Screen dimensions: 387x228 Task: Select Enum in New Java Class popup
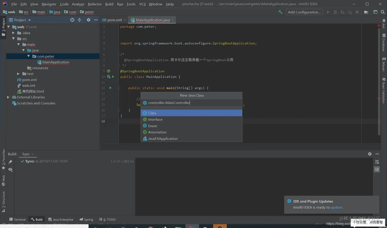(x=191, y=126)
